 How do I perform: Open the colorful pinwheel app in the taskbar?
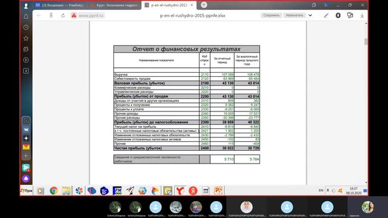click(x=79, y=191)
